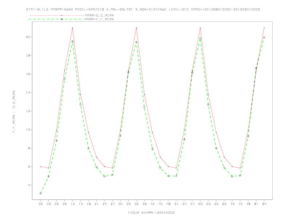Click y-axis tick label 10

click(28, 130)
